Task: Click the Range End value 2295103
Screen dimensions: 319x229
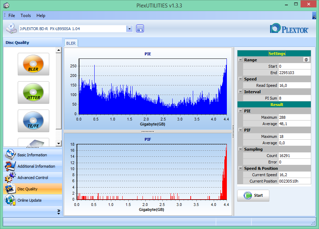Action: point(295,73)
